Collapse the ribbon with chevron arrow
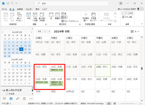 [x=142, y=24]
